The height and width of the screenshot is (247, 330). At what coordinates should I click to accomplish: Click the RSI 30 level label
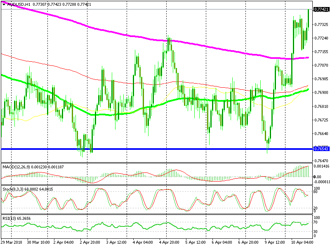(x=316, y=232)
